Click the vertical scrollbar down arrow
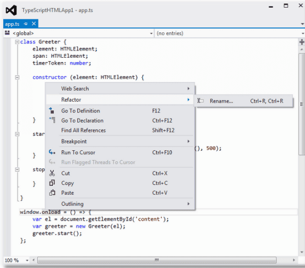The image size is (305, 268). tap(302, 252)
